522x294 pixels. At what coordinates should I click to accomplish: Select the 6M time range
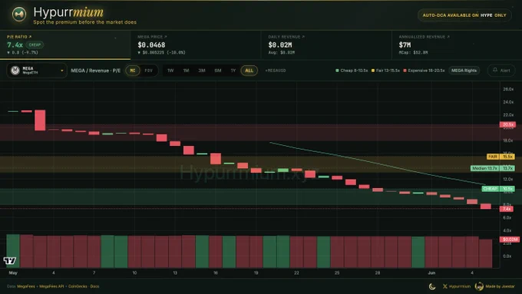(218, 71)
